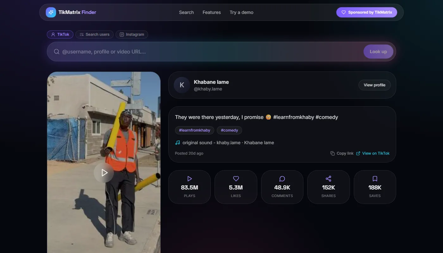Switch to the Instagram tab

coord(132,34)
